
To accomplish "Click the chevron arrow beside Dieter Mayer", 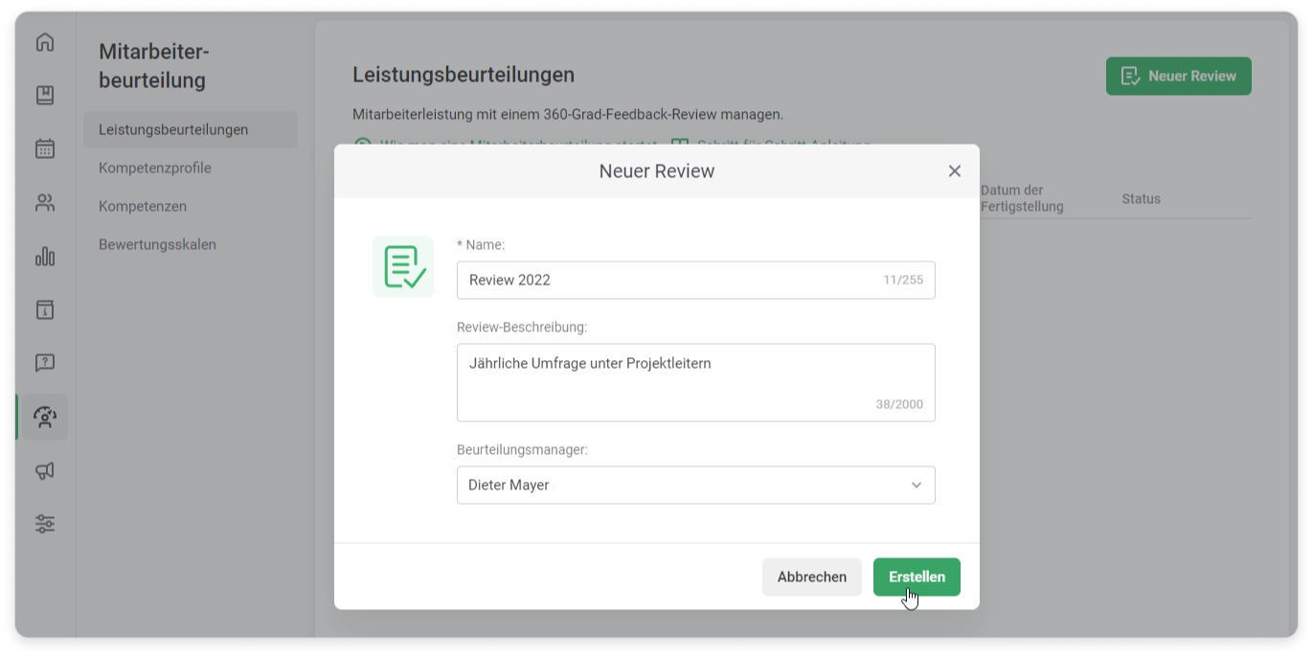I will click(x=916, y=486).
